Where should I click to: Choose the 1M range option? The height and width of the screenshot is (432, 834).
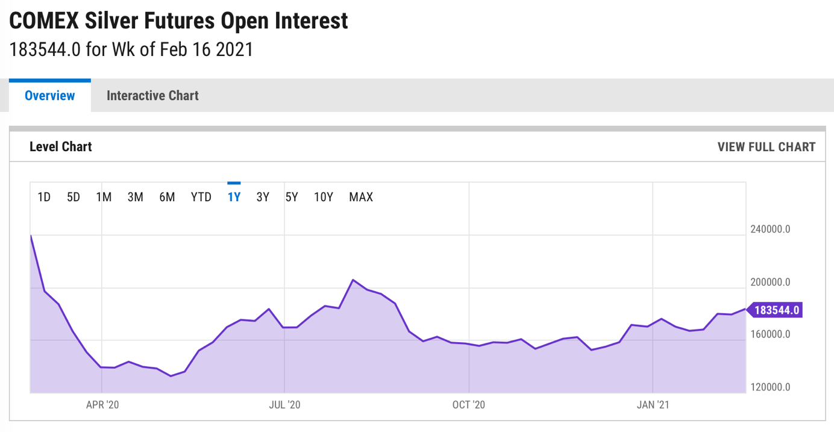pos(104,197)
